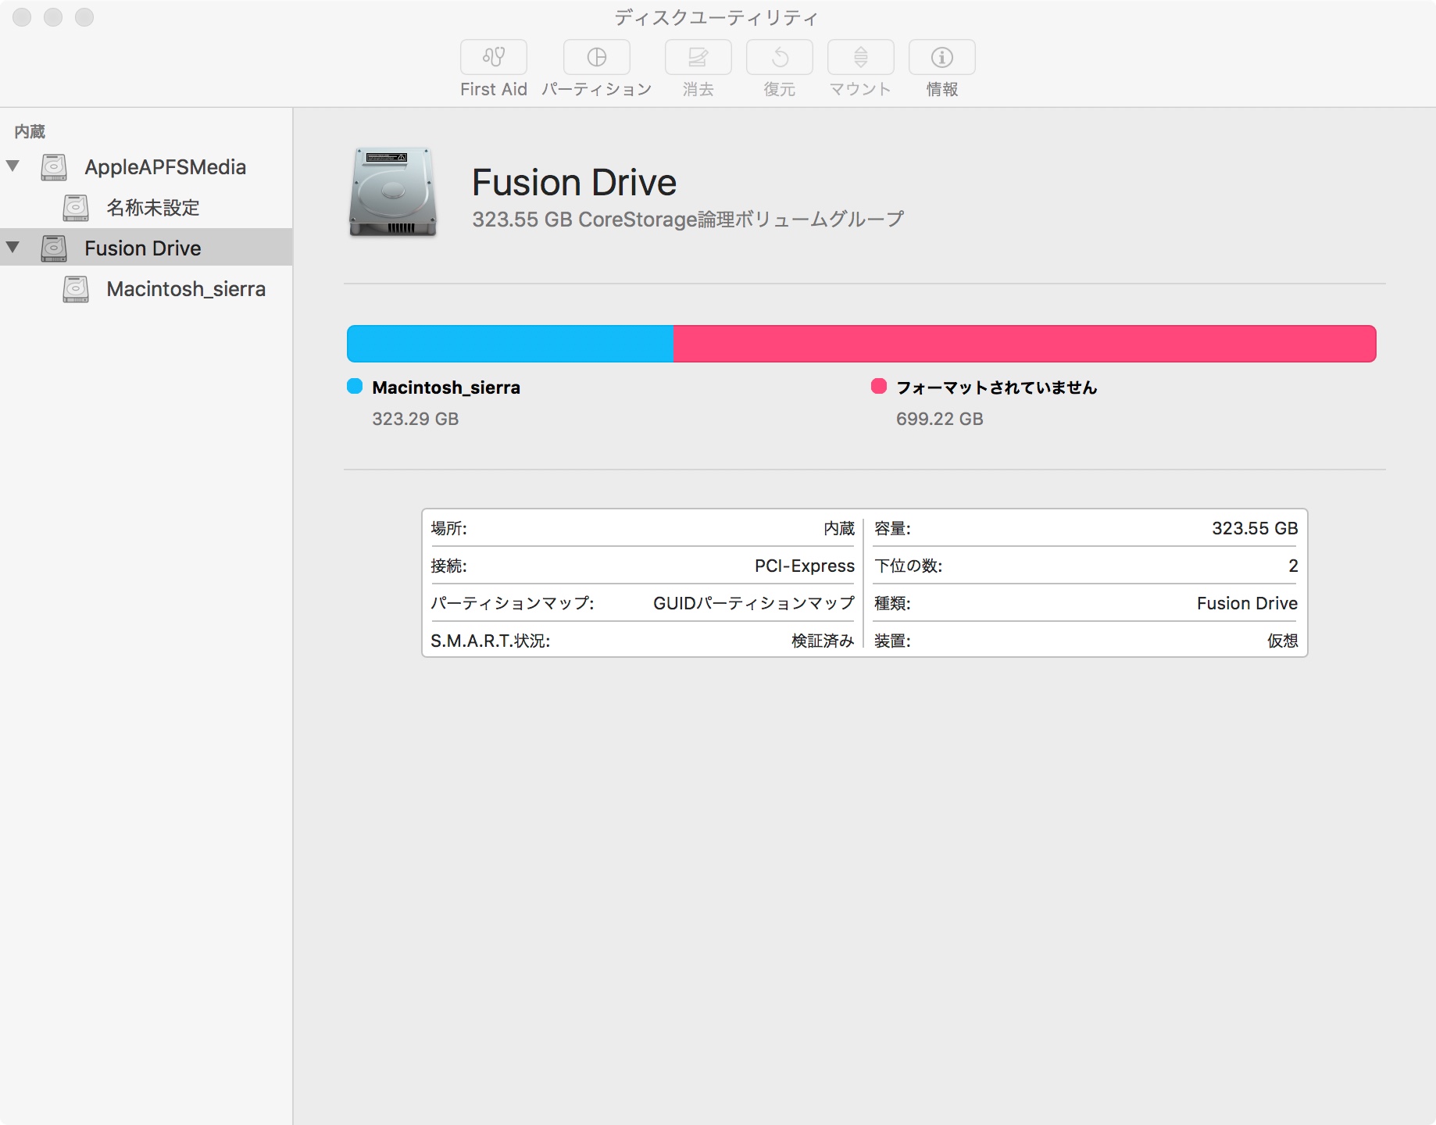Click the マウント mount toolbar icon
Screen dimensions: 1436x1125
pyautogui.click(x=860, y=57)
